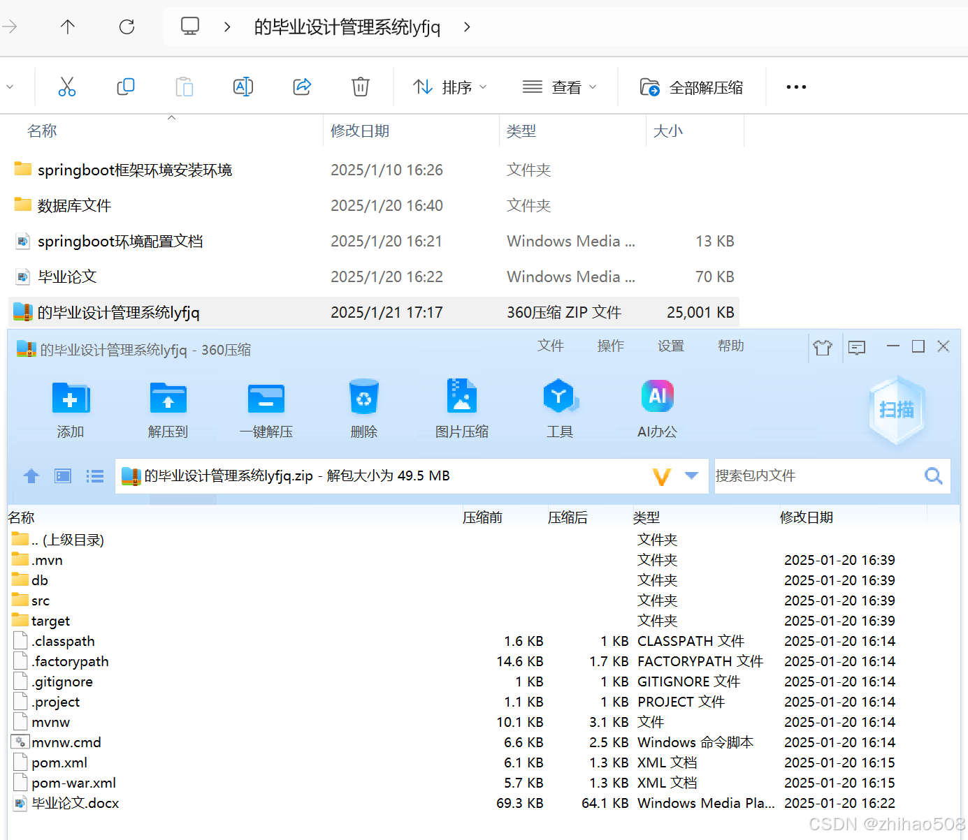The height and width of the screenshot is (840, 968).
Task: Click the orange V icon in path bar
Action: click(x=661, y=476)
